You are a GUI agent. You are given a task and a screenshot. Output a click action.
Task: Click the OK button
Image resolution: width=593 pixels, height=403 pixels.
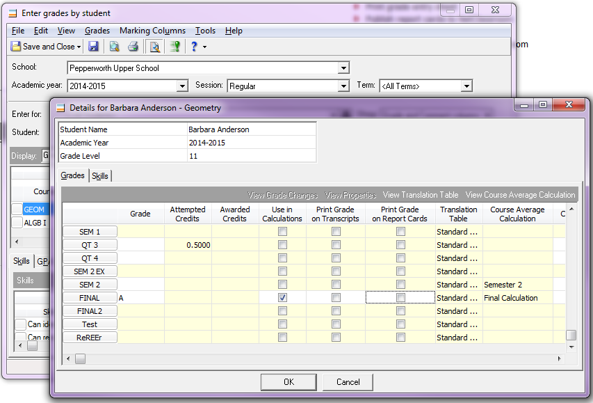coord(289,382)
